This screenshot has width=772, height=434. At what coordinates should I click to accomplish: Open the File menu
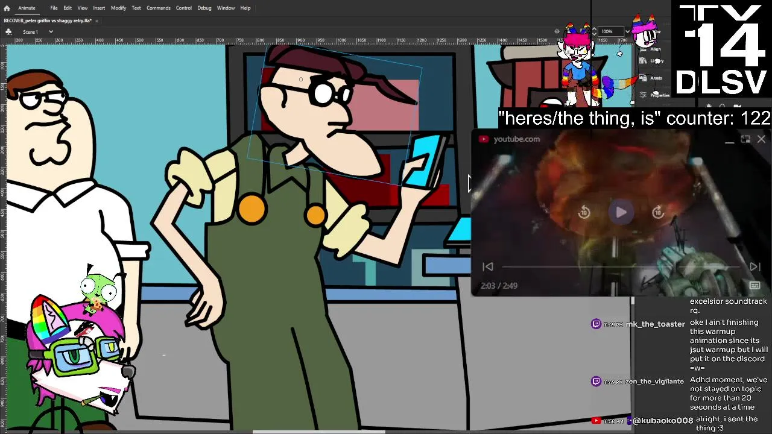tap(54, 8)
